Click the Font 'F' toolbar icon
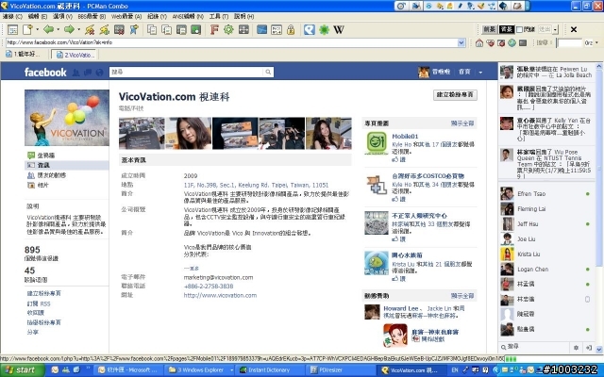This screenshot has height=377, width=604. pyautogui.click(x=214, y=29)
